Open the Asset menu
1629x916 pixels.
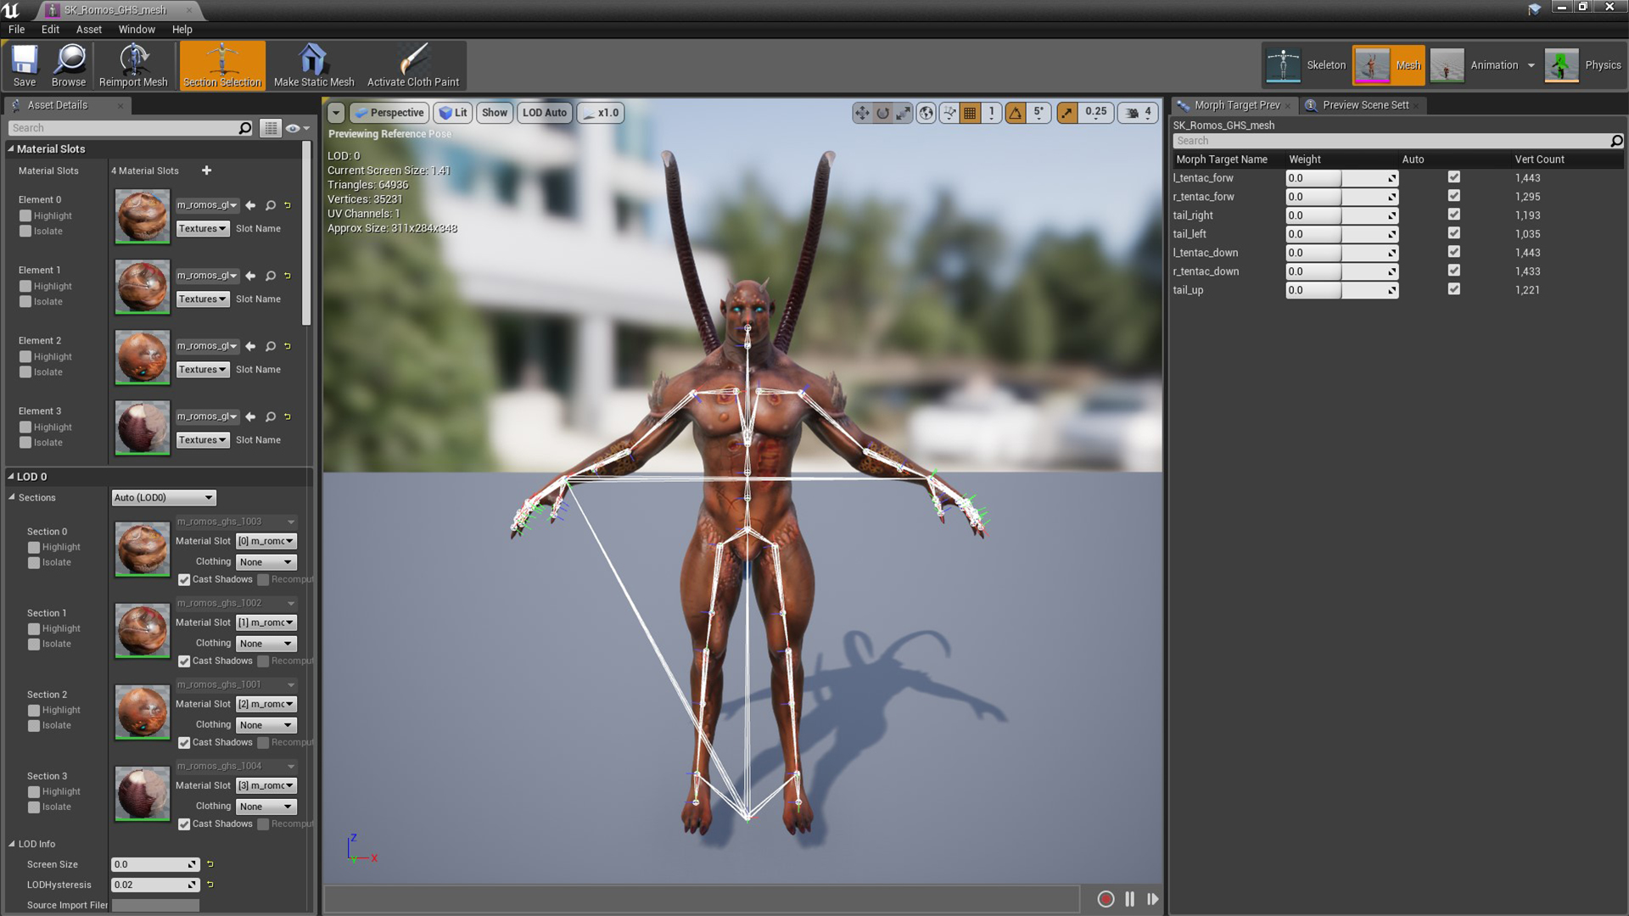tap(88, 29)
